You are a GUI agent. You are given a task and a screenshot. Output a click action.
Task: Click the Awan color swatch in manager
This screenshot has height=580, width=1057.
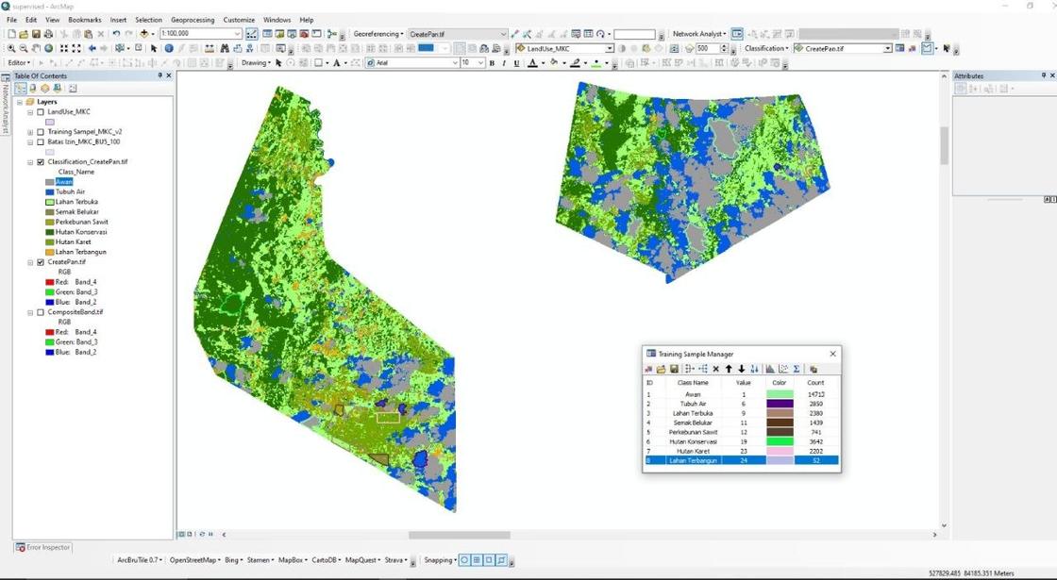click(780, 394)
